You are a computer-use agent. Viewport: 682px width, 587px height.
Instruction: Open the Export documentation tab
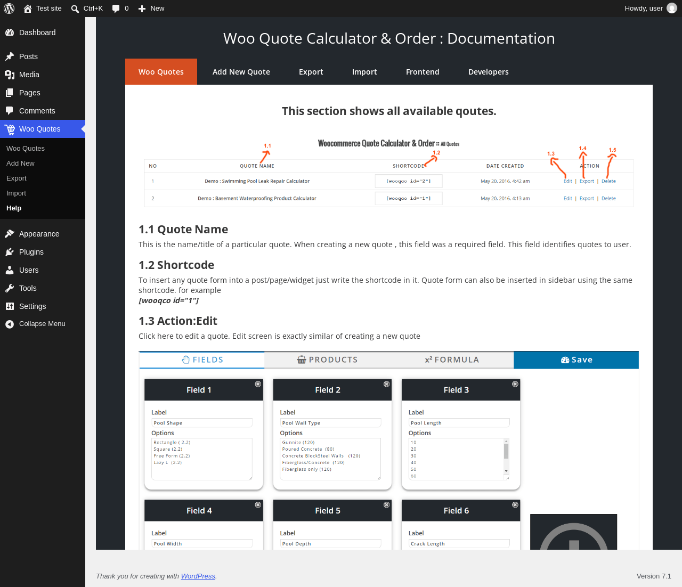click(311, 72)
